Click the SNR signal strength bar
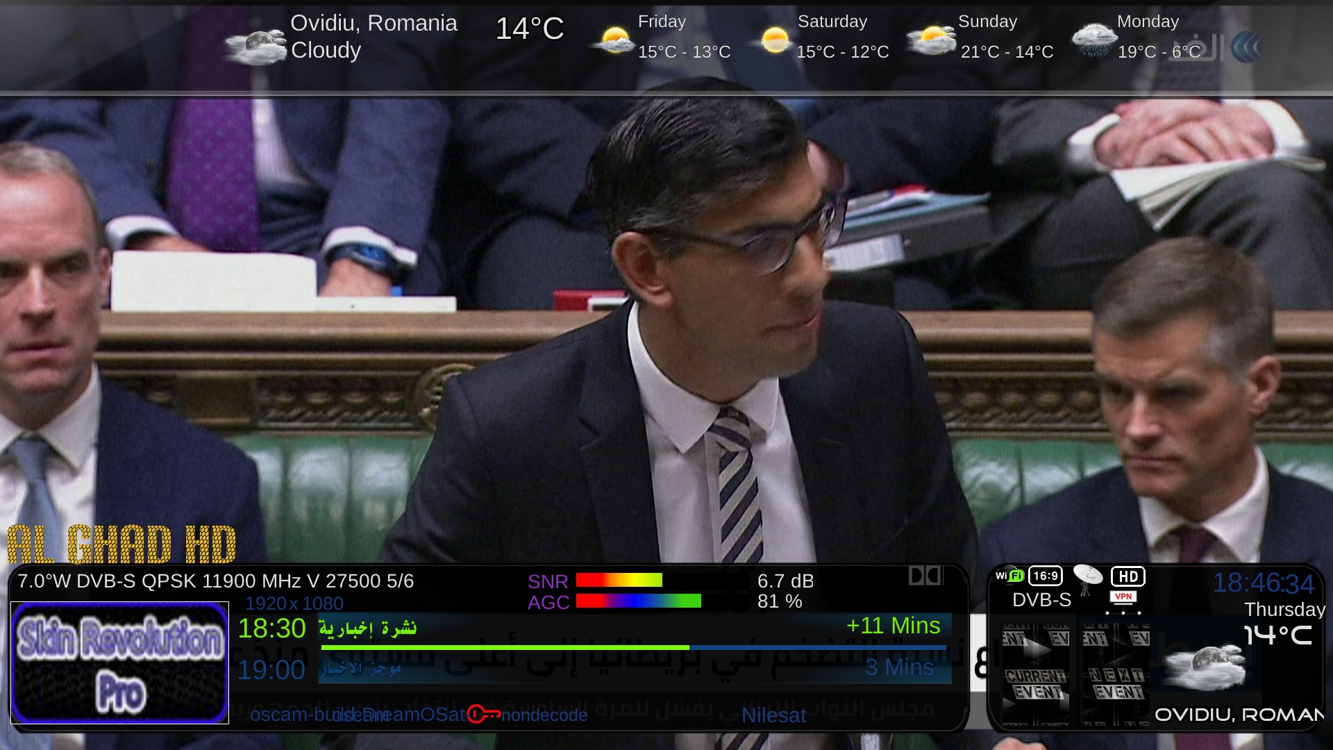The image size is (1333, 750). click(619, 581)
